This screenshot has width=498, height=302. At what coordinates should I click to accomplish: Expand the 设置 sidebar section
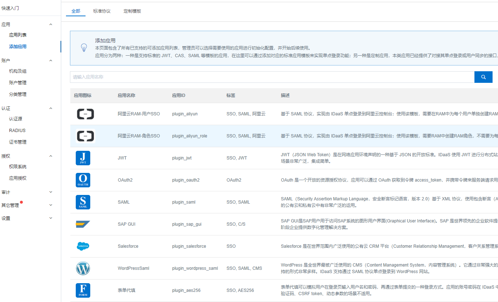pyautogui.click(x=51, y=218)
